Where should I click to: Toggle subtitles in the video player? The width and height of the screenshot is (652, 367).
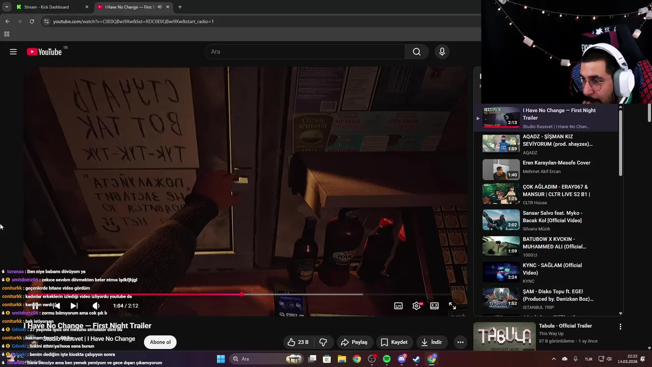(x=398, y=306)
